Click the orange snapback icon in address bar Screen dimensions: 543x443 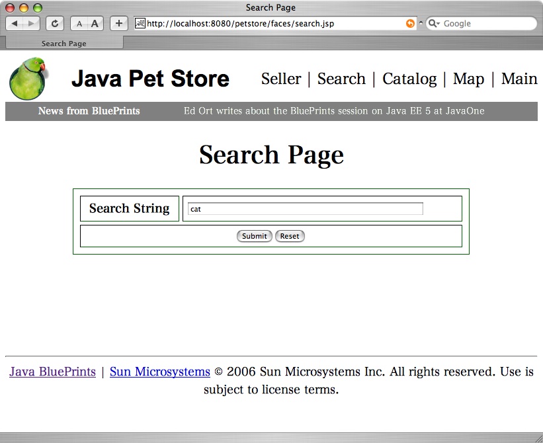pos(410,24)
